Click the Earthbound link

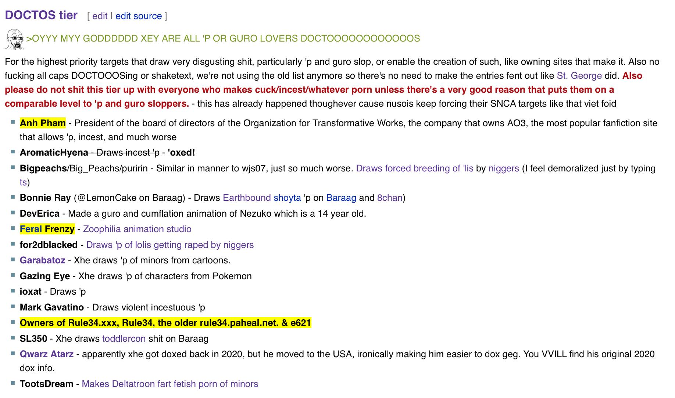247,198
